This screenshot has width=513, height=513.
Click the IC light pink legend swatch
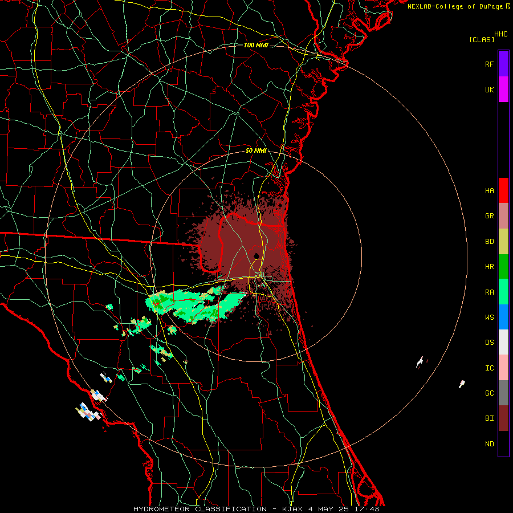pos(503,368)
